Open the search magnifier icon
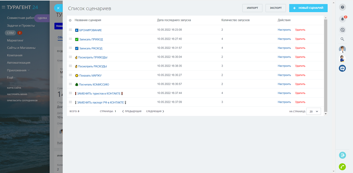 pos(342,39)
